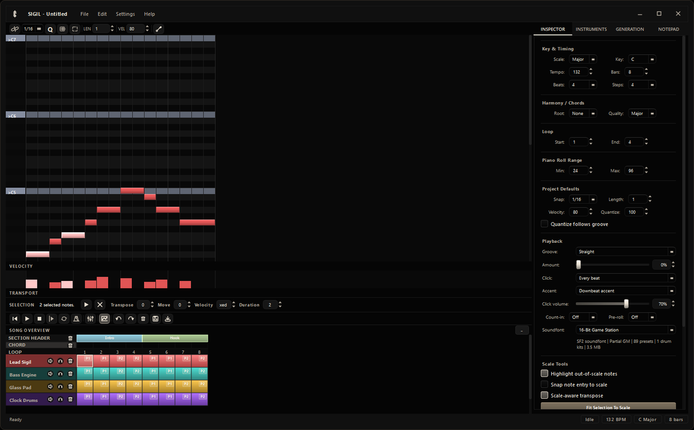Delete the Chord row with trash icon
Screen dimensions: 694x430
pyautogui.click(x=71, y=345)
